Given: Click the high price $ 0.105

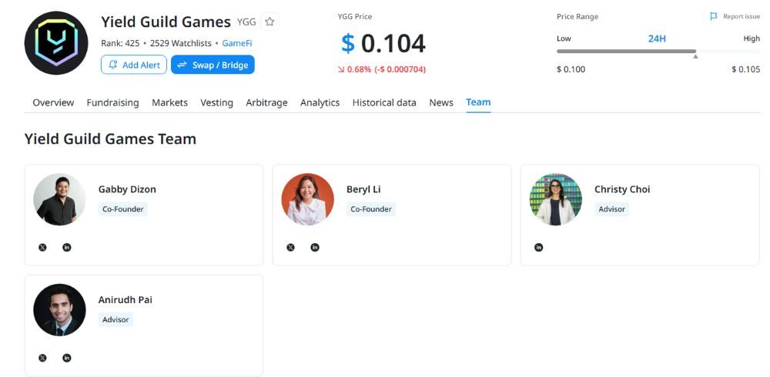Looking at the screenshot, I should pos(746,69).
